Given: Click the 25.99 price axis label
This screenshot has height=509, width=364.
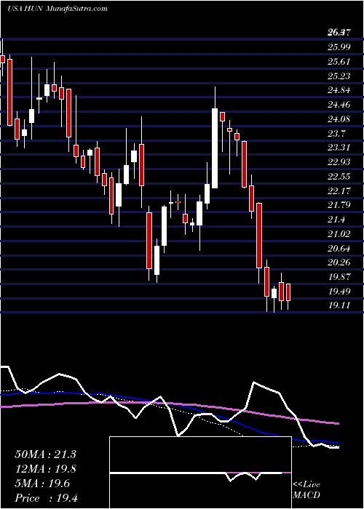Looking at the screenshot, I should tap(339, 47).
